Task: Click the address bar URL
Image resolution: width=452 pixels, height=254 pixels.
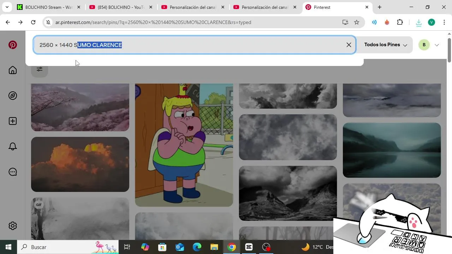Action: click(x=153, y=22)
